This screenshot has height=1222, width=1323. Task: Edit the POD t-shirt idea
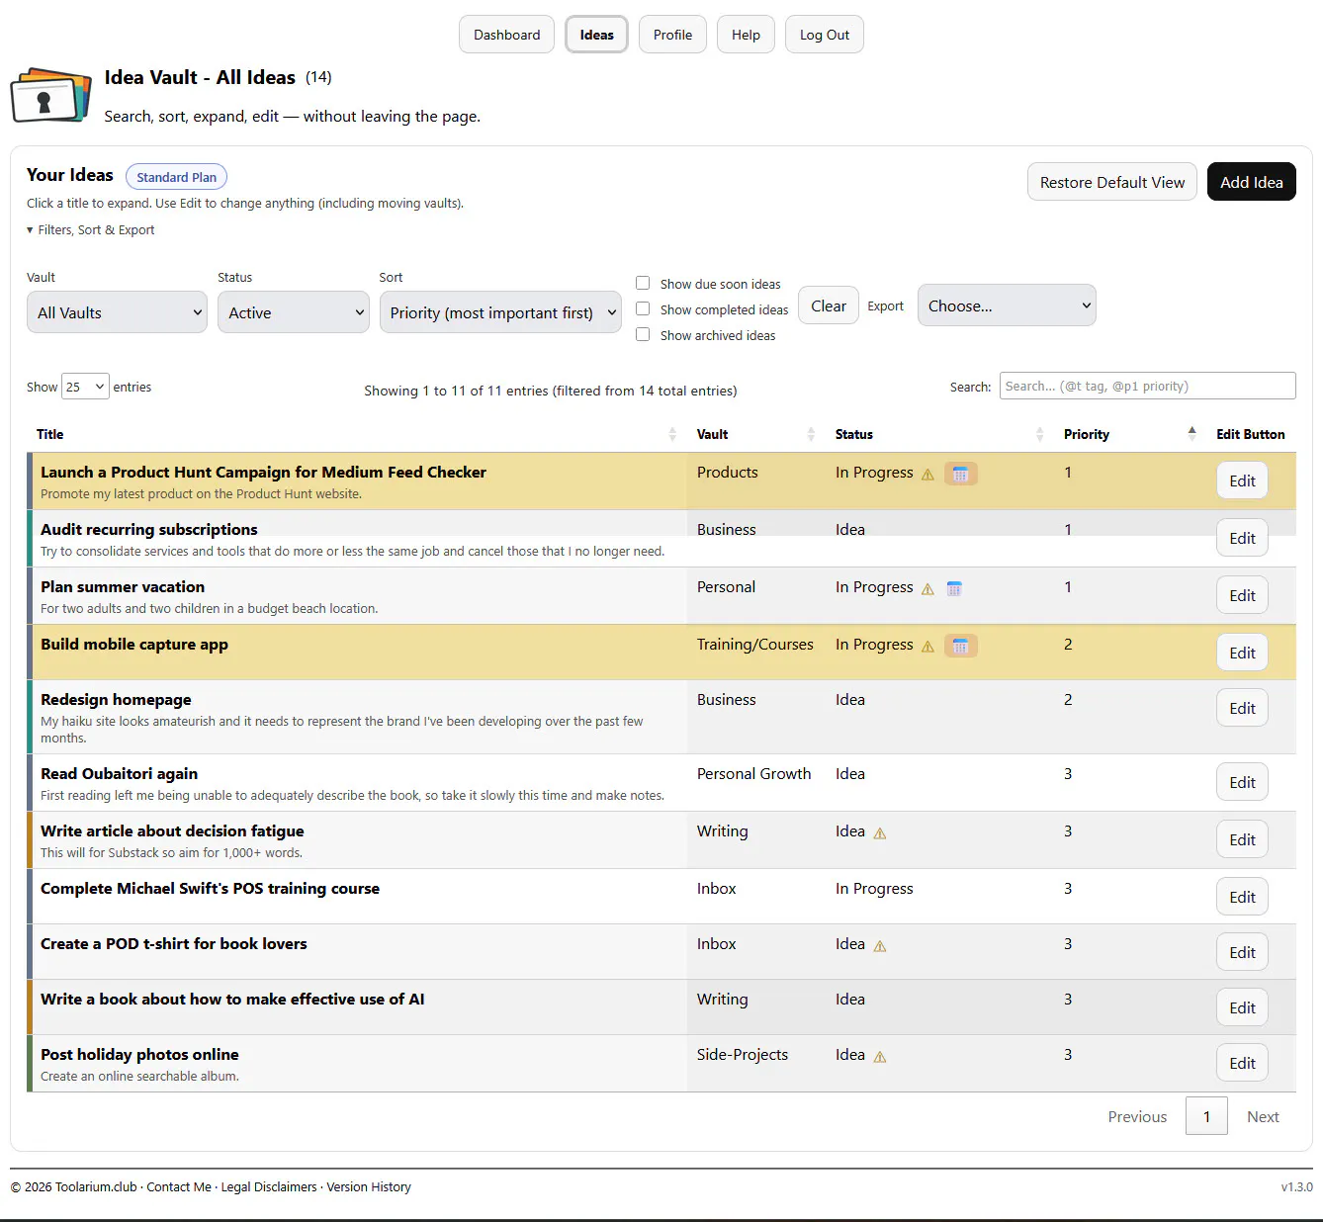click(x=1242, y=952)
